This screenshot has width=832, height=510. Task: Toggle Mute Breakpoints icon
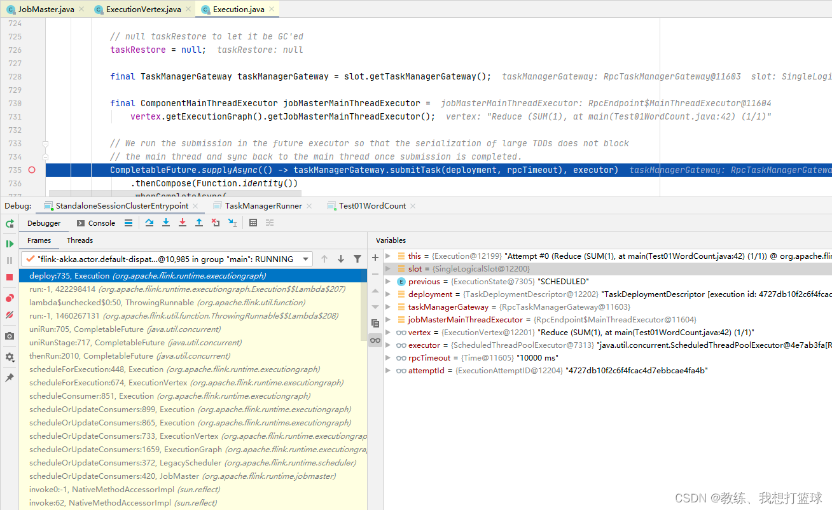click(x=10, y=315)
